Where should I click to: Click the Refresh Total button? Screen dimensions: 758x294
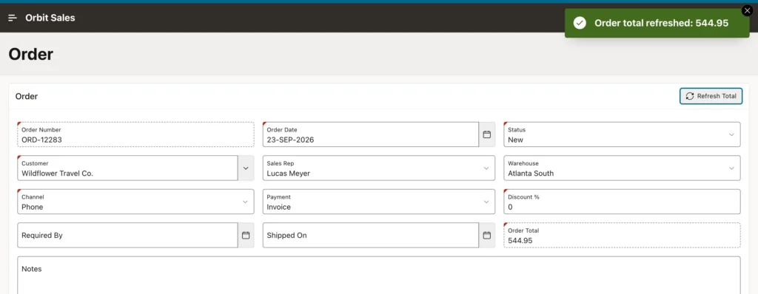[x=711, y=96]
